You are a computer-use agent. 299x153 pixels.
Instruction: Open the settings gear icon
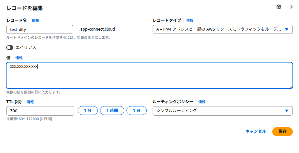[279, 7]
